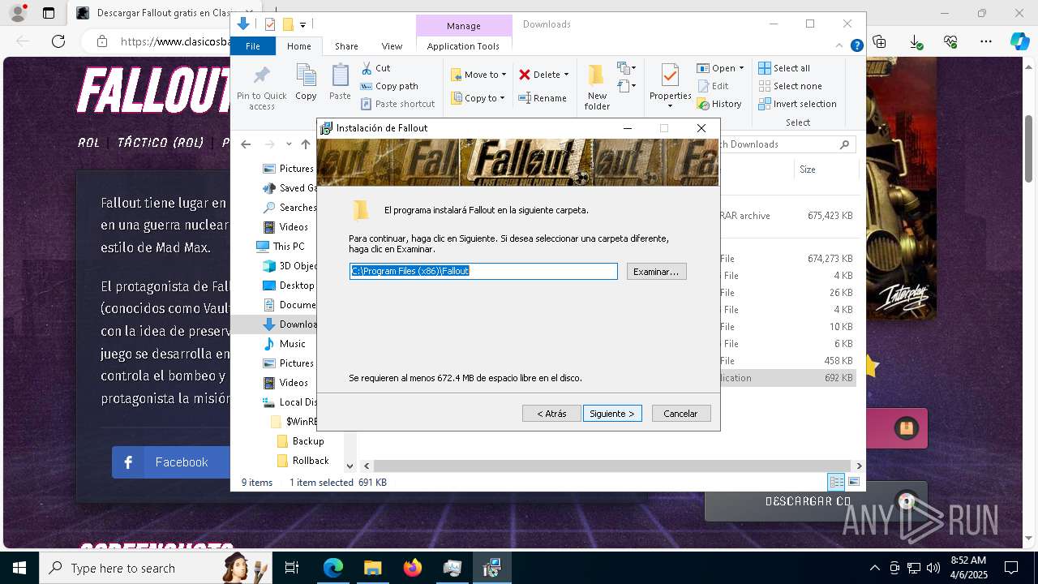Click Invert selection

pyautogui.click(x=797, y=104)
